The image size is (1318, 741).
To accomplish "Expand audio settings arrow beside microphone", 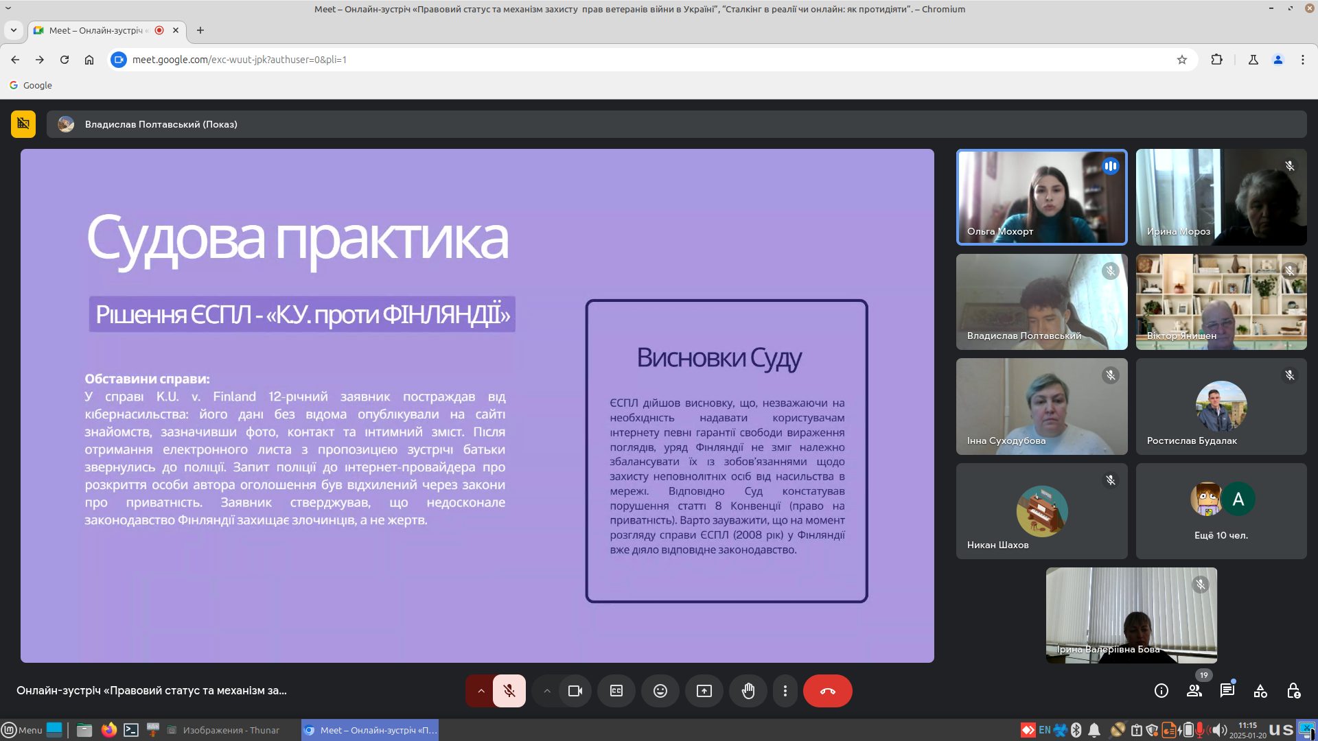I will tap(481, 691).
